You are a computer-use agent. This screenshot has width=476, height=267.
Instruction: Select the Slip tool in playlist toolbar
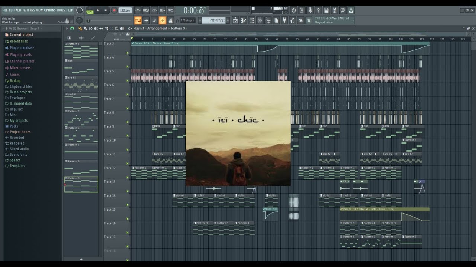point(101,28)
